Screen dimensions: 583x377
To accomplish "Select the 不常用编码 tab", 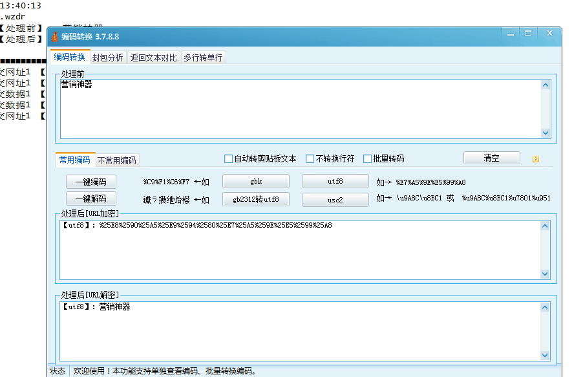I will pos(117,160).
